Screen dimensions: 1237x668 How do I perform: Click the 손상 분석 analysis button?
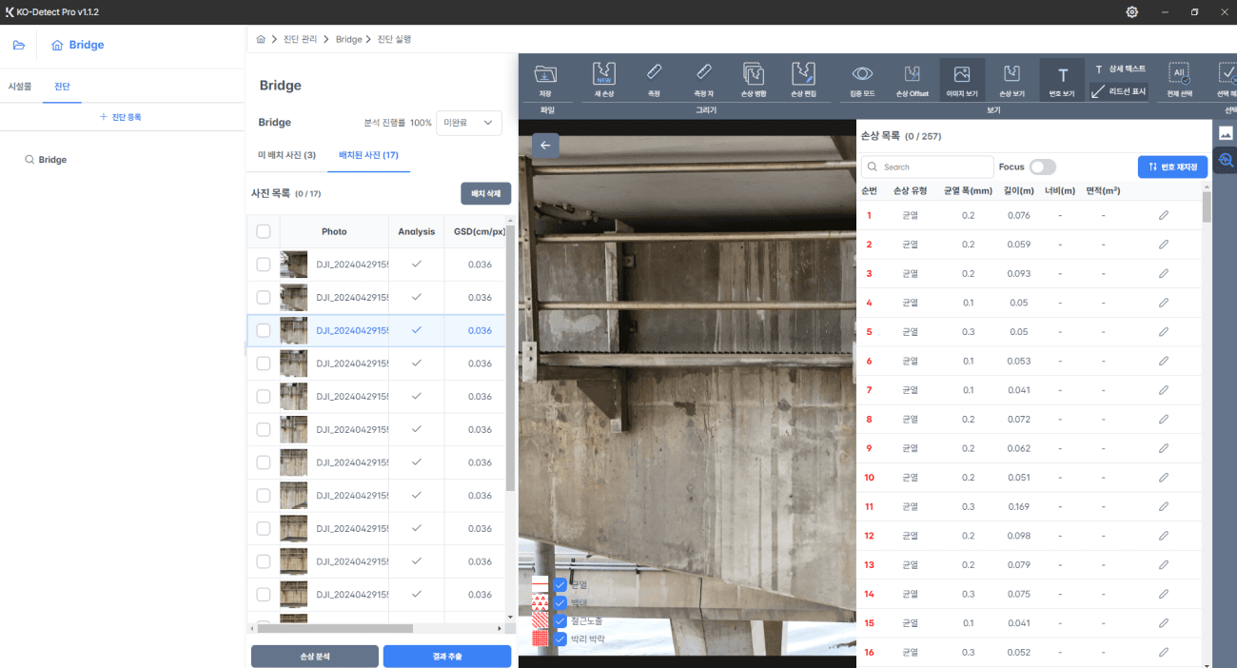click(x=314, y=656)
